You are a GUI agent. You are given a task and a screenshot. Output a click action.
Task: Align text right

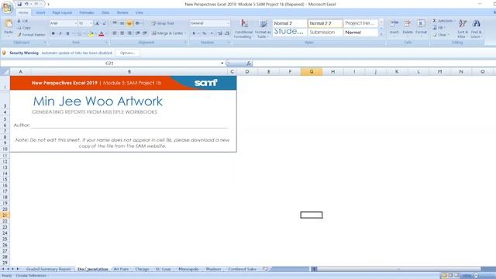[x=129, y=33]
